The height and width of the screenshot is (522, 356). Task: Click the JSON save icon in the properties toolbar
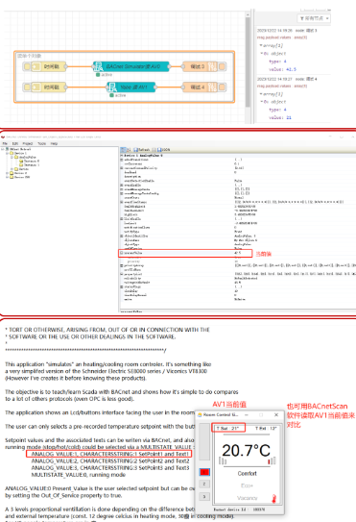(x=159, y=150)
